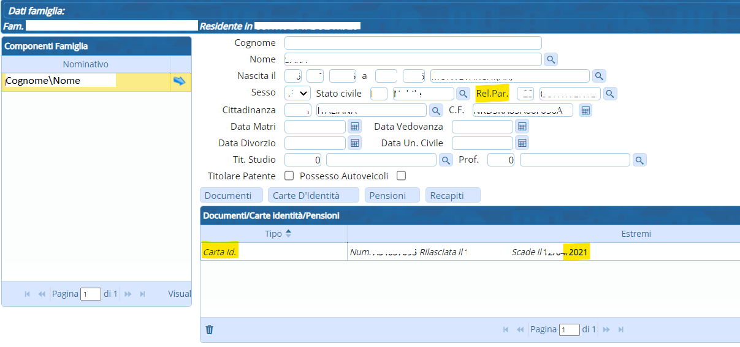
Task: Click into the Cognome input field
Action: point(413,43)
